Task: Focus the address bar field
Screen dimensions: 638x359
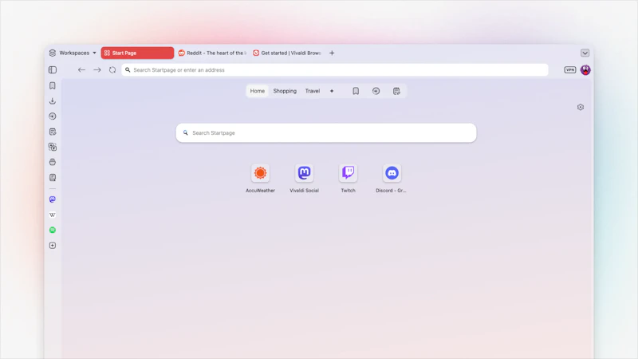Action: coord(334,70)
